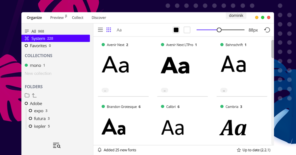
Task: Toggle the kepler folder activation circle
Action: 30,126
